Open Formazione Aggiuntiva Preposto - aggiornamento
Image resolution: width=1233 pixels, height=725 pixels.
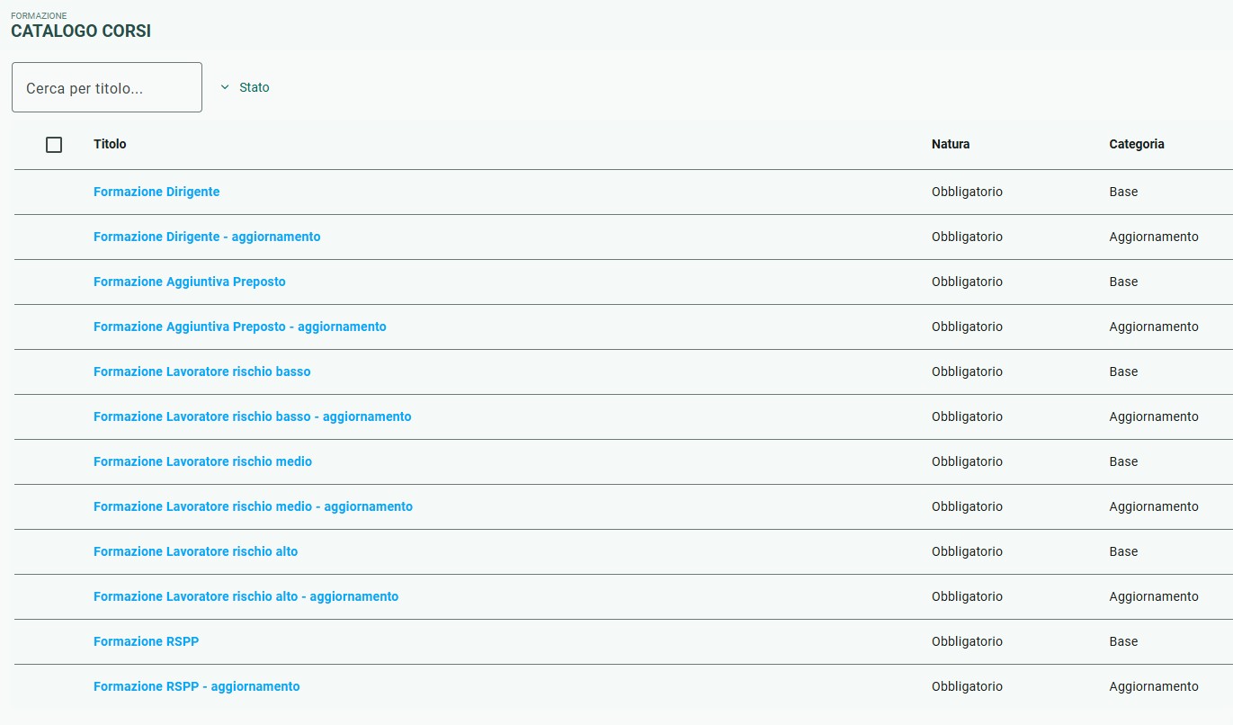[240, 327]
